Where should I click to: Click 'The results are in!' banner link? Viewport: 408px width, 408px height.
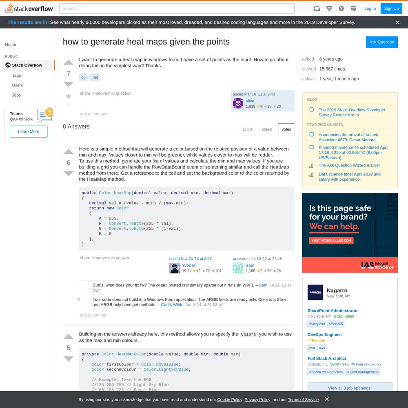pyautogui.click(x=28, y=22)
